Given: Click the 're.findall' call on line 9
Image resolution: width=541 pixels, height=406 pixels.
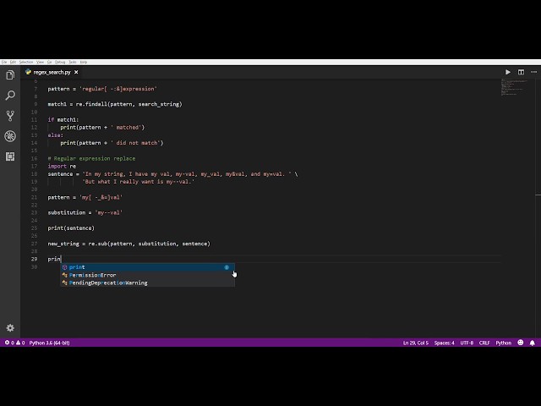Looking at the screenshot, I should 91,104.
